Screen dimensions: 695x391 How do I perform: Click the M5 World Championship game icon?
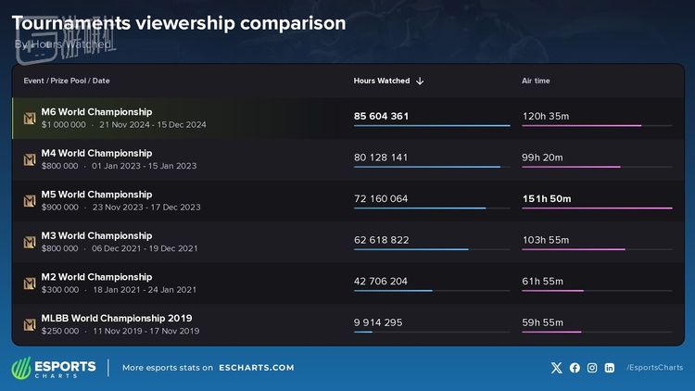30,200
